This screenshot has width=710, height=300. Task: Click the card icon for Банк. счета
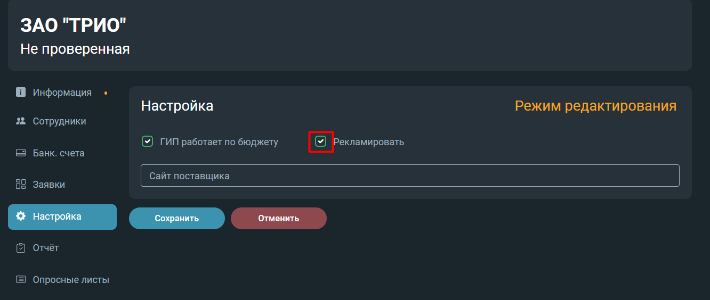point(21,153)
